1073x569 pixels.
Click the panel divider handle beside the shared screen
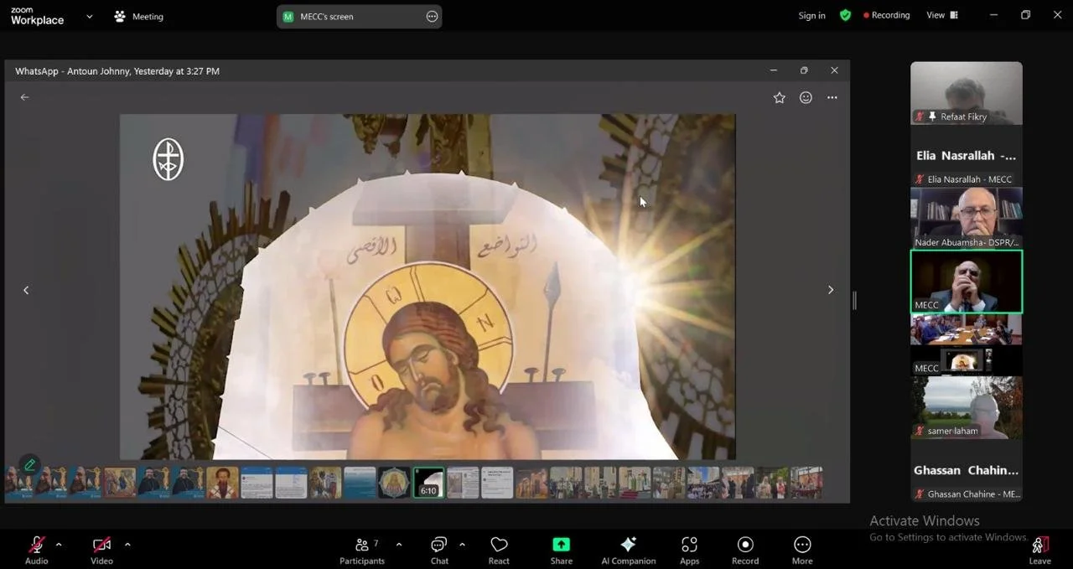[x=854, y=300]
